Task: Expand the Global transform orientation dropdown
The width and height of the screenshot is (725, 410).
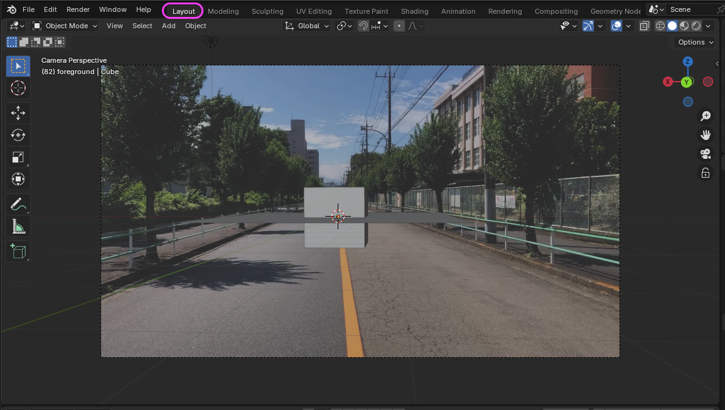Action: tap(308, 26)
